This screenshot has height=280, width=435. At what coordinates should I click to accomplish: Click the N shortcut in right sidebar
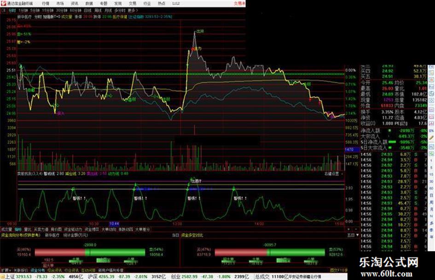431,216
